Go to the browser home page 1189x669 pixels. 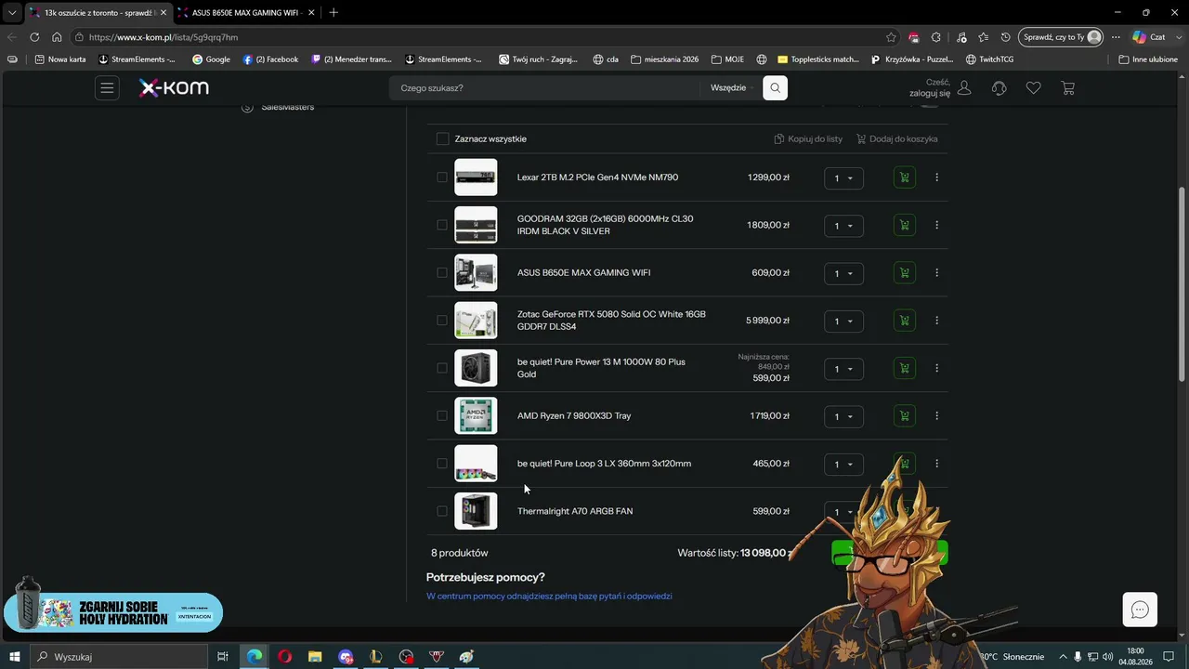click(57, 37)
